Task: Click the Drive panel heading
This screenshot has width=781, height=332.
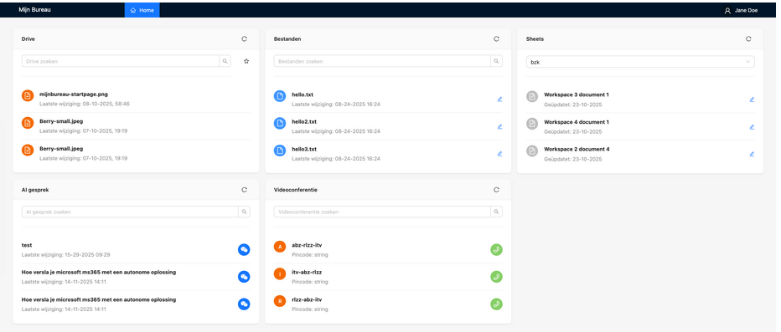Action: tap(28, 38)
